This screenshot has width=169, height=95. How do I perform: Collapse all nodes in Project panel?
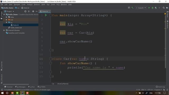[x=29, y=11]
